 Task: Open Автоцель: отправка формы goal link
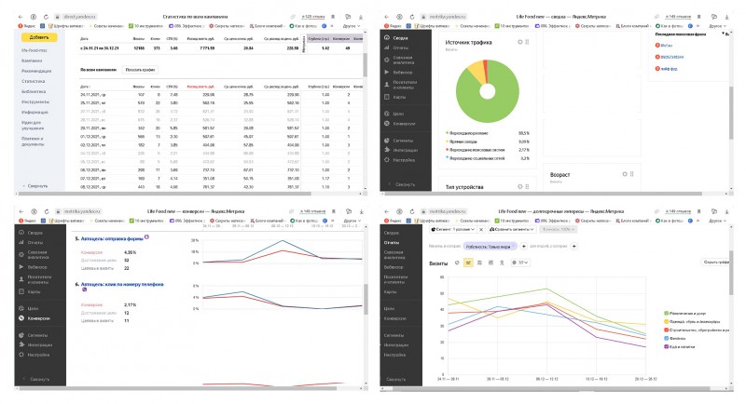pos(112,239)
